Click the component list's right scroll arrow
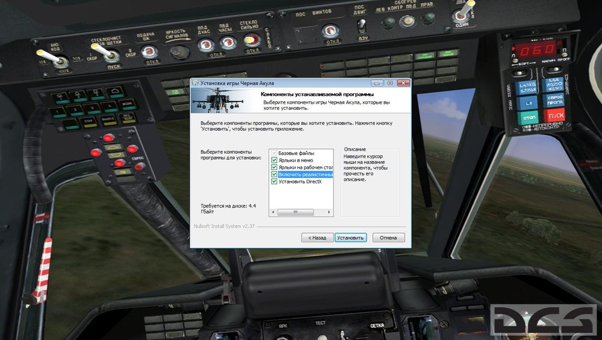This screenshot has width=602, height=340. tap(329, 212)
